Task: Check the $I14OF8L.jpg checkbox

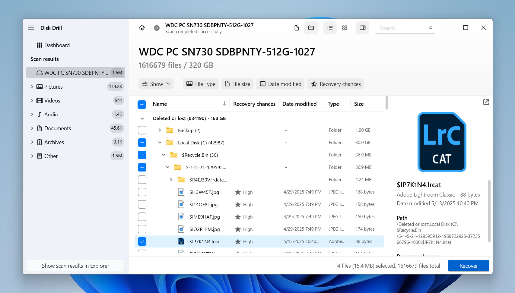Action: (142, 204)
